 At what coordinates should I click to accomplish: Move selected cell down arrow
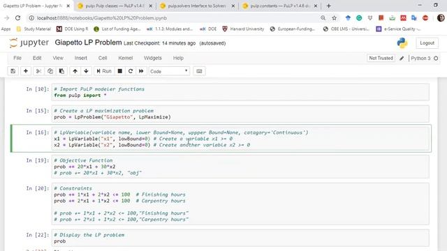point(86,71)
